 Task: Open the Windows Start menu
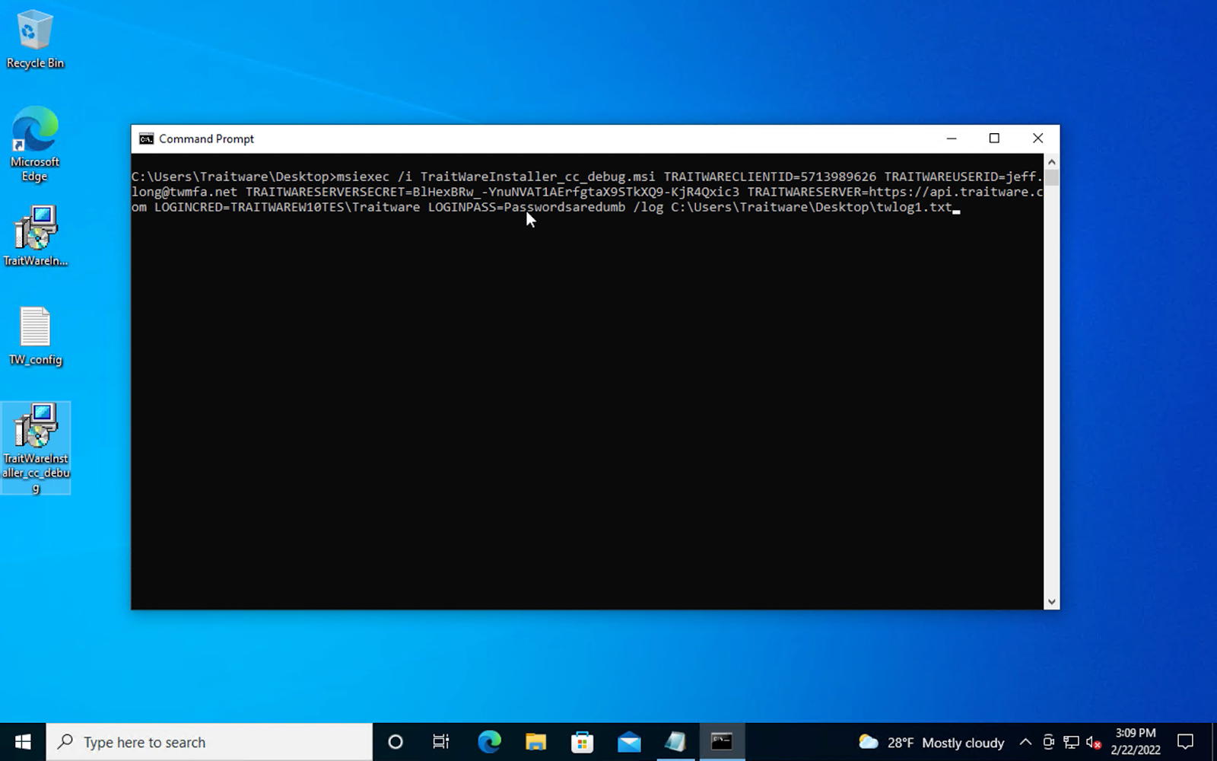tap(23, 742)
